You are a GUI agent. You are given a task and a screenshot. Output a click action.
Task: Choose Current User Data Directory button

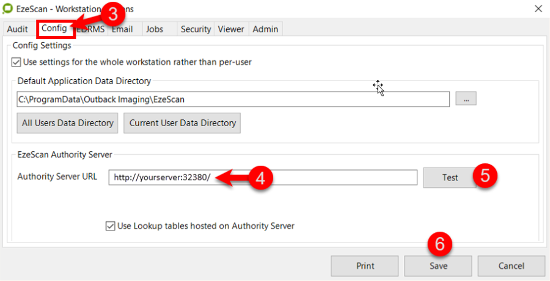182,123
